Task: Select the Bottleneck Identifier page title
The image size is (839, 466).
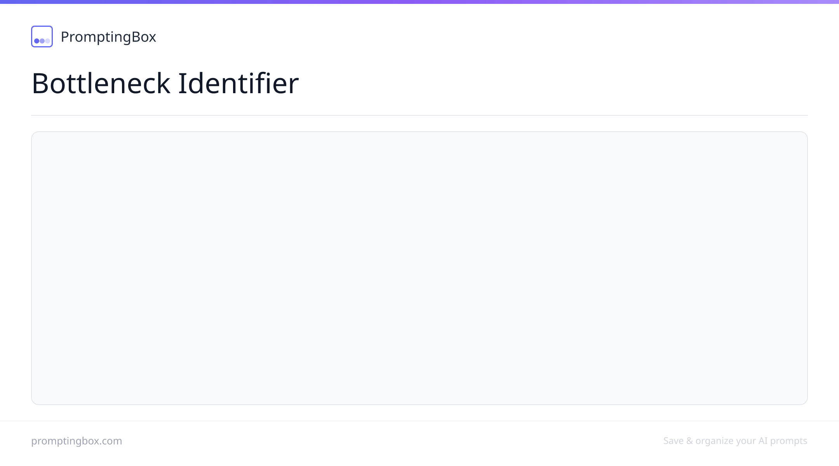Action: [x=165, y=83]
